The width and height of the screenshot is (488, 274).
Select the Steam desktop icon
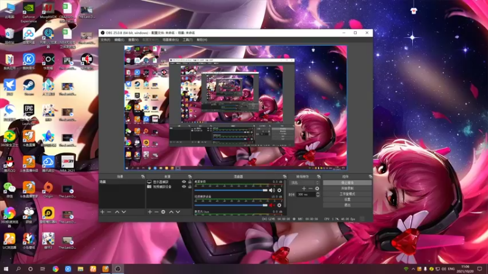pyautogui.click(x=29, y=88)
